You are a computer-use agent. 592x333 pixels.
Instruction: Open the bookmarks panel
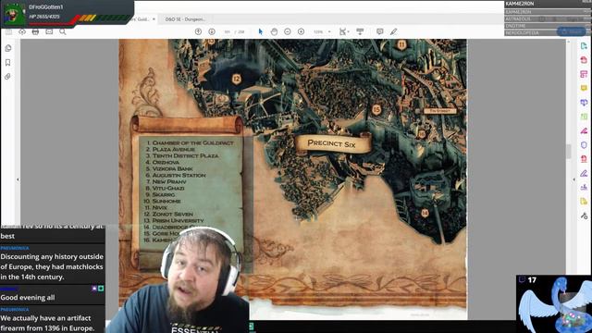point(8,62)
